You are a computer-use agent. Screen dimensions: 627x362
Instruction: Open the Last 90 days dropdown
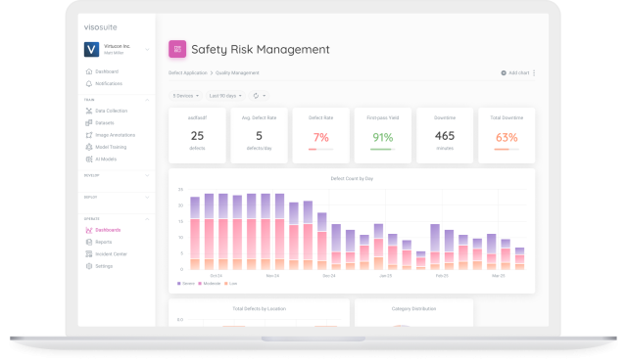coord(225,96)
